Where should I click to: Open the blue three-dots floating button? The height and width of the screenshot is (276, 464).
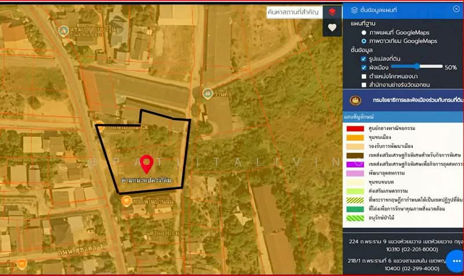455,257
